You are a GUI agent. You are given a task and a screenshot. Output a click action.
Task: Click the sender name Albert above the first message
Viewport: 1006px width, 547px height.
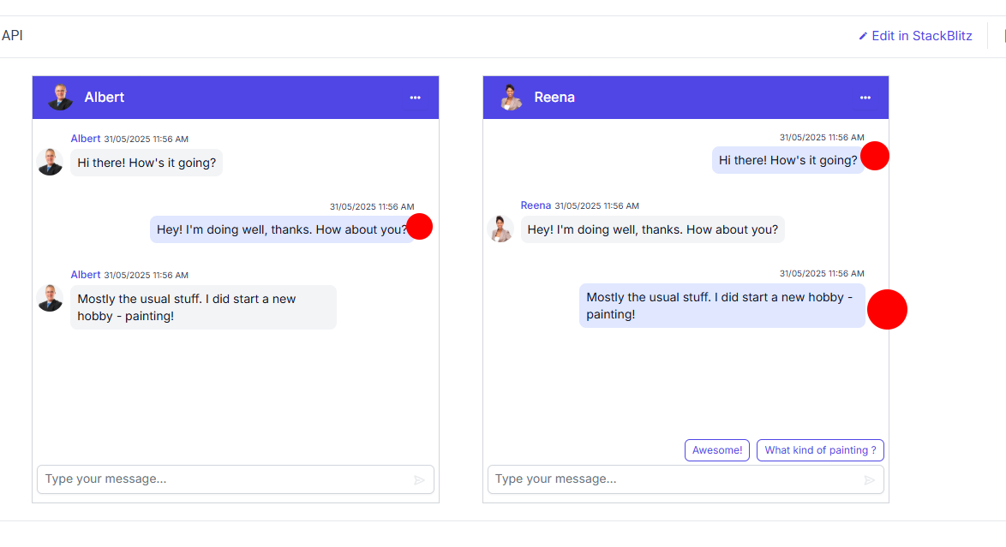(x=86, y=139)
